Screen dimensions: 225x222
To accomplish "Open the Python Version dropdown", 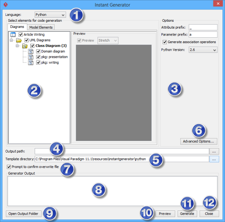I will pyautogui.click(x=203, y=50).
